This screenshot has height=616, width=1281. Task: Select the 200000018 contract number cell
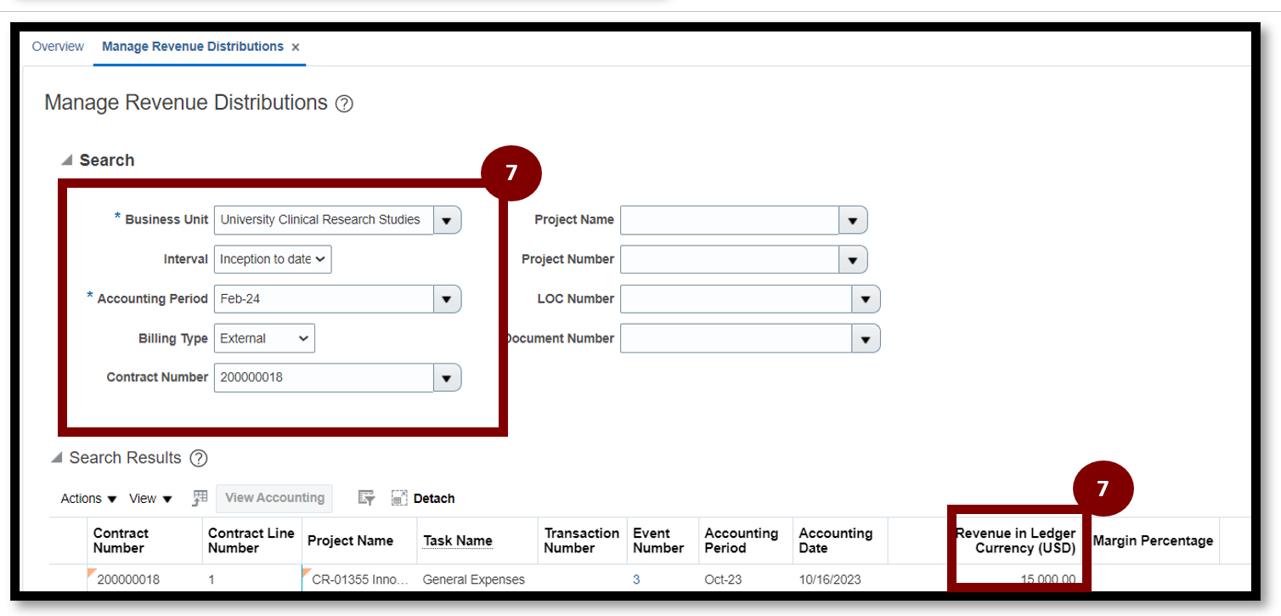[x=128, y=579]
